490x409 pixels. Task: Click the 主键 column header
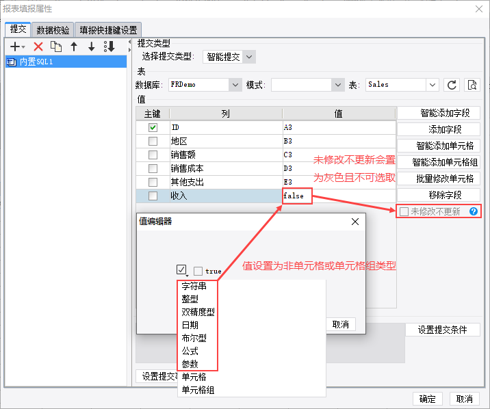pyautogui.click(x=153, y=114)
